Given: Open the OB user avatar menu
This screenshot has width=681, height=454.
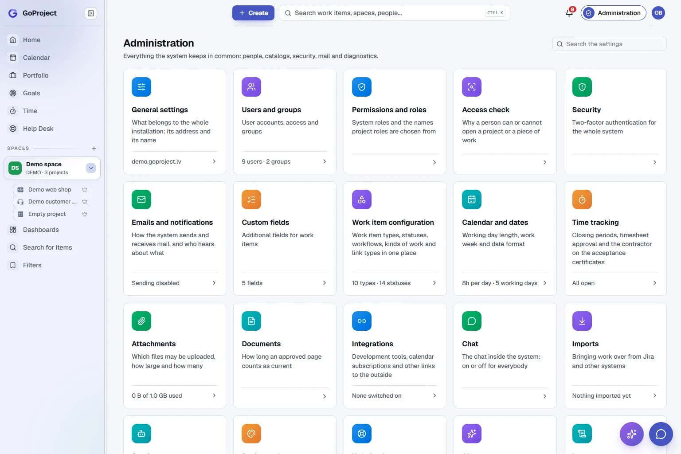Looking at the screenshot, I should [x=658, y=13].
